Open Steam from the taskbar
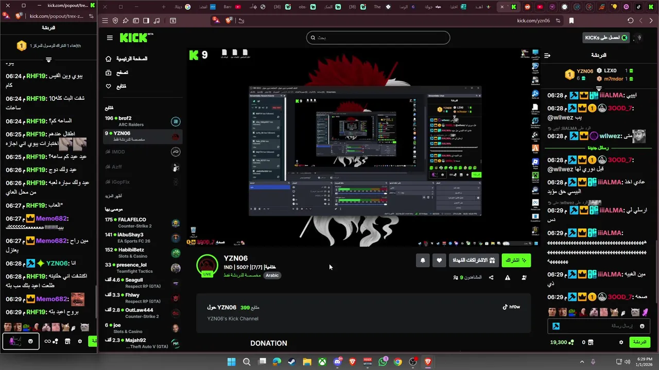The image size is (659, 370). pyautogui.click(x=292, y=362)
